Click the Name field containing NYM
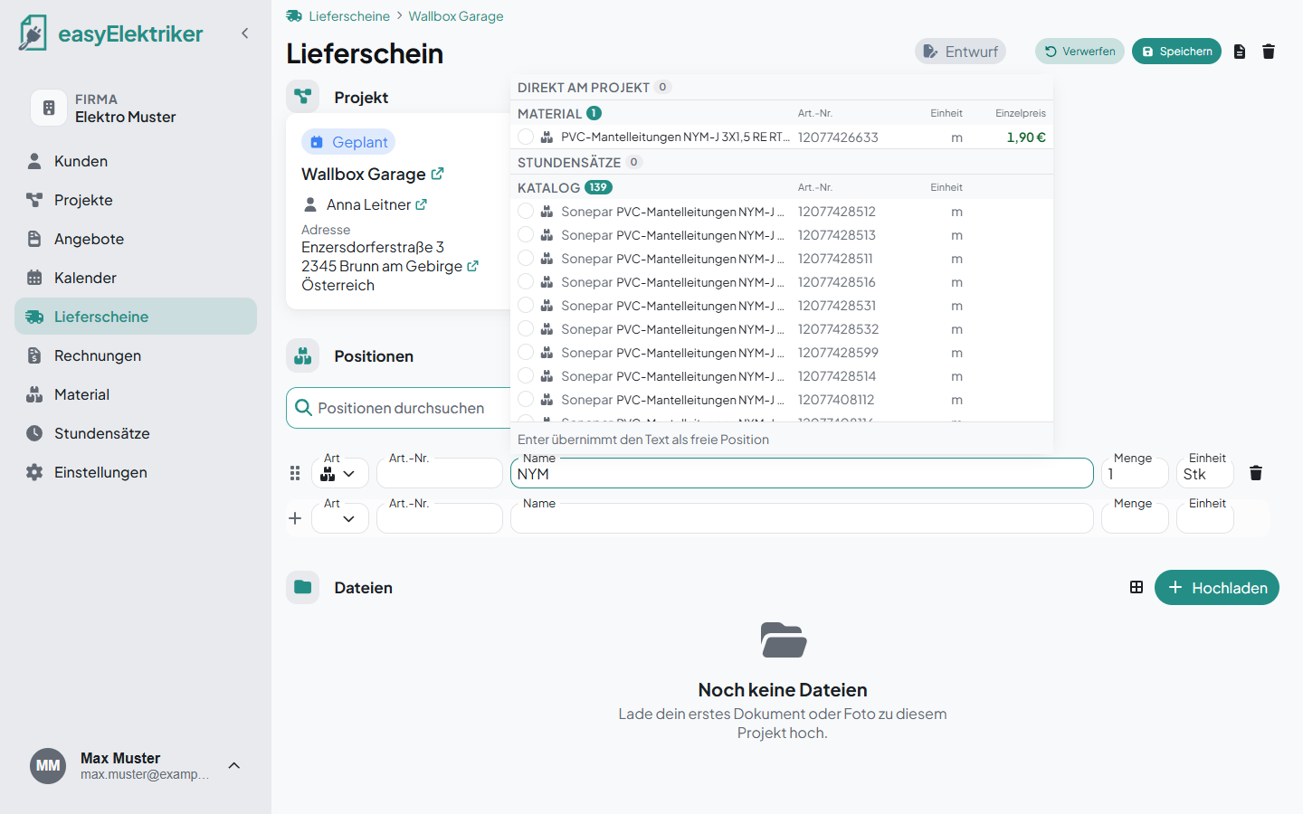Image resolution: width=1303 pixels, height=814 pixels. click(802, 473)
